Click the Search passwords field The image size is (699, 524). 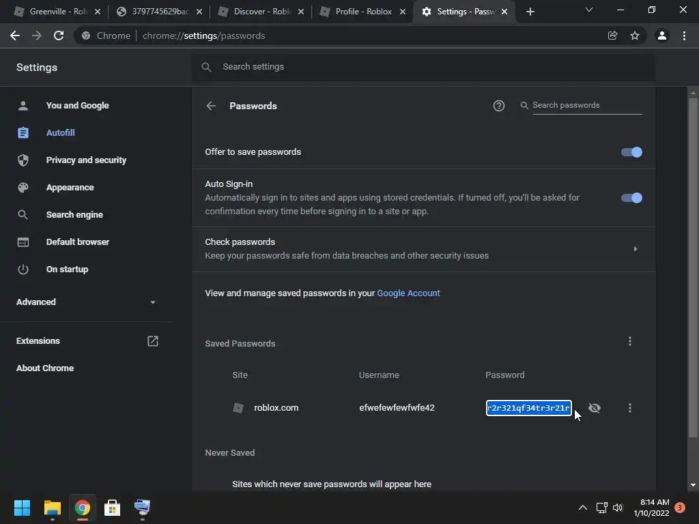pyautogui.click(x=587, y=105)
